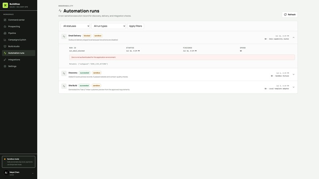Screen dimensions: 319x179
Task: Click the '$0 - Local template adapter' text
Action: 277,89
